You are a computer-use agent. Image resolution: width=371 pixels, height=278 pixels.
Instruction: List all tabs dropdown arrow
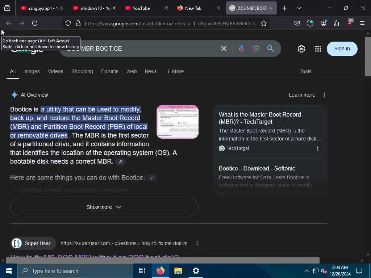pos(299,8)
